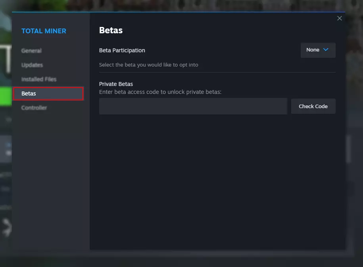Click the Beta Participation label

pos(122,50)
